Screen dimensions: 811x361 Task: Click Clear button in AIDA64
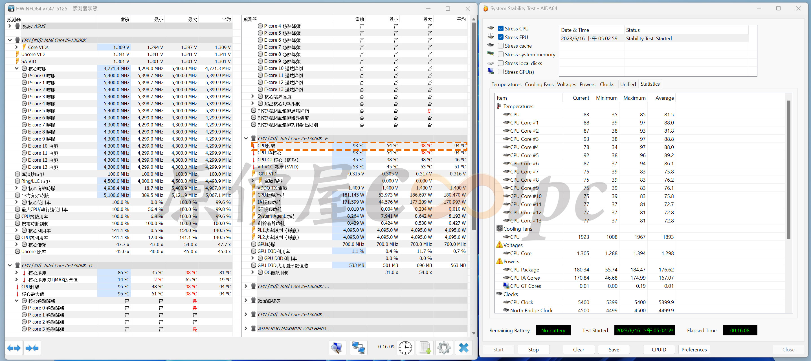pyautogui.click(x=579, y=349)
